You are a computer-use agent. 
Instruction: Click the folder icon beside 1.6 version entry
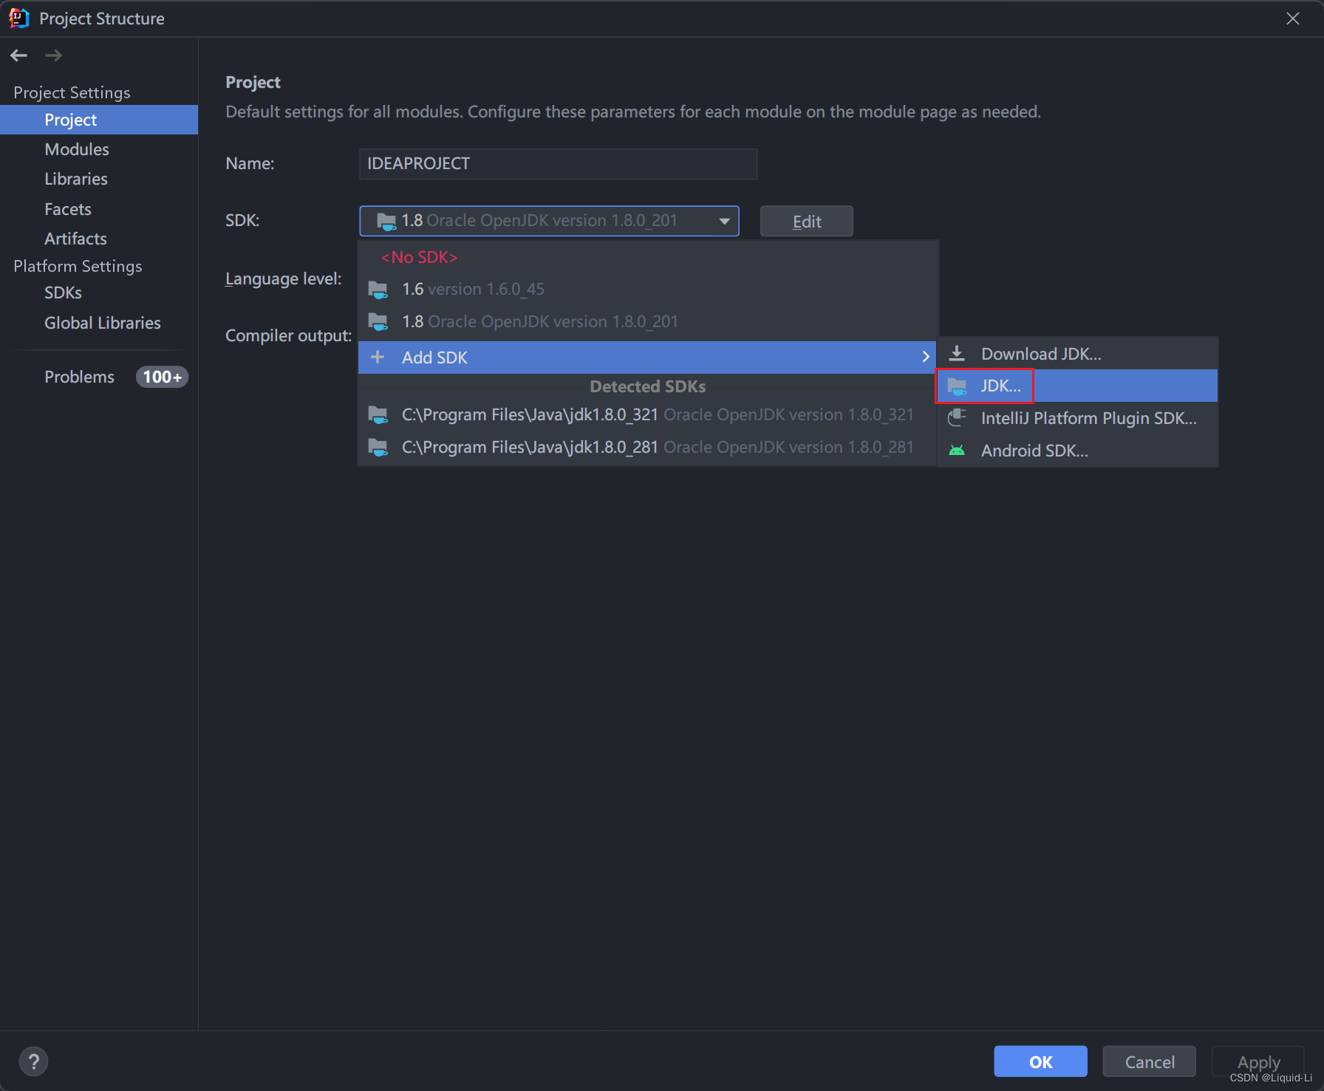(378, 290)
